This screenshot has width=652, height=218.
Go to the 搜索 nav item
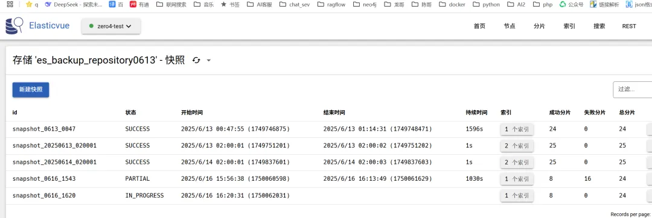(x=599, y=26)
